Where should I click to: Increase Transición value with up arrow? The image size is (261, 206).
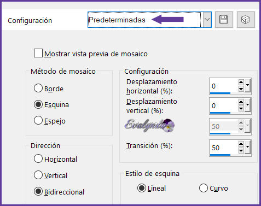tap(241, 144)
